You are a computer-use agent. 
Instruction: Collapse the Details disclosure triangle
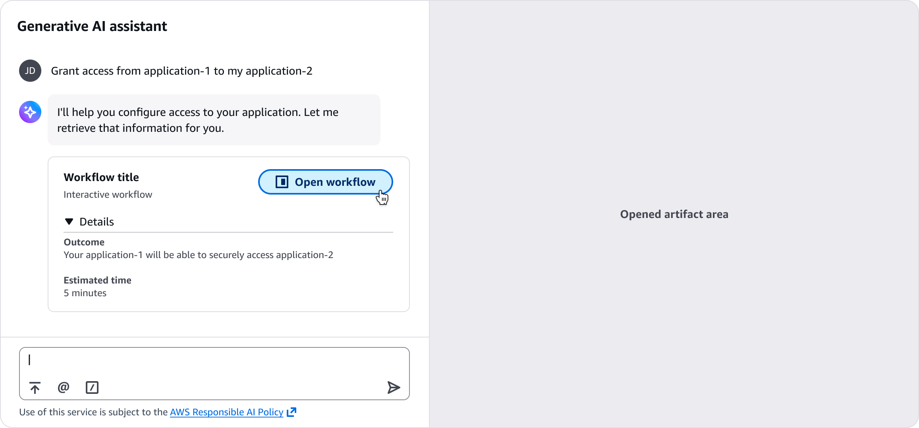coord(69,222)
